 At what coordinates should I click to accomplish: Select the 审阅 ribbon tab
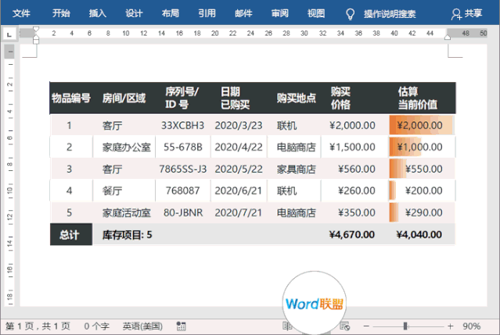click(x=279, y=13)
